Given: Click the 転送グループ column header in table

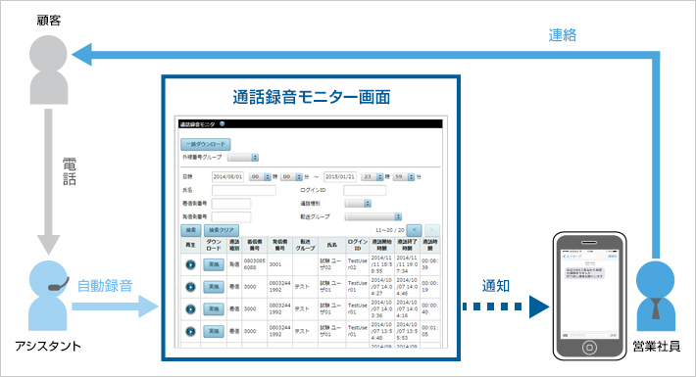Looking at the screenshot, I should [x=306, y=245].
